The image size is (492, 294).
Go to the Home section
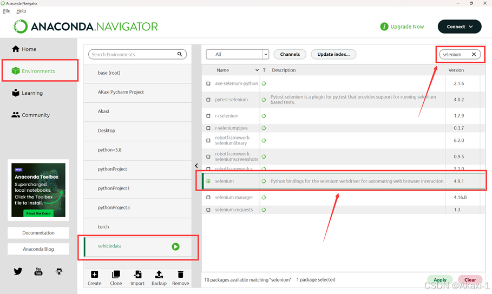24,49
